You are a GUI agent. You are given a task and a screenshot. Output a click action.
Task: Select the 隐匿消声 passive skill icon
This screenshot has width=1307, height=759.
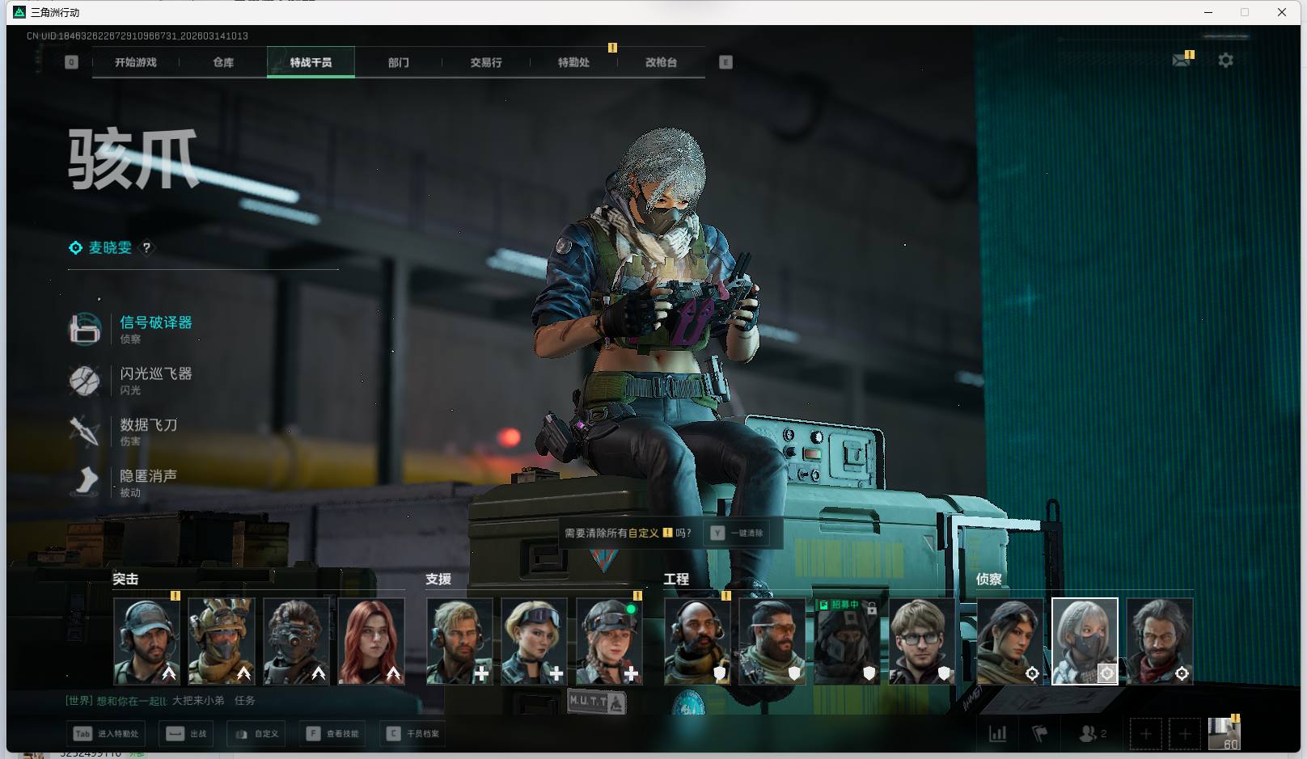(x=85, y=482)
